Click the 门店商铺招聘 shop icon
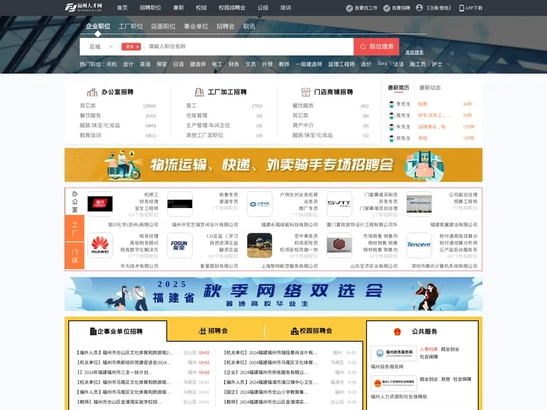547x410 pixels. point(305,92)
